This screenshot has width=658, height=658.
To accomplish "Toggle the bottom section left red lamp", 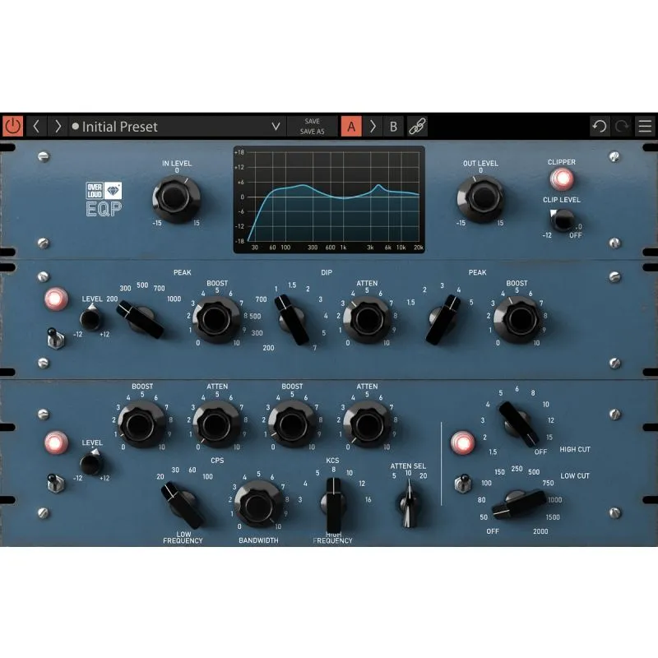I will click(56, 443).
